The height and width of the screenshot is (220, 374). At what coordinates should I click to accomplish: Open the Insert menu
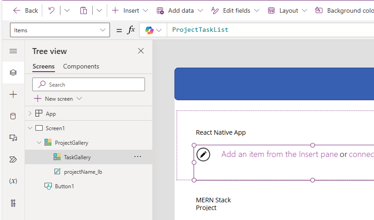130,10
